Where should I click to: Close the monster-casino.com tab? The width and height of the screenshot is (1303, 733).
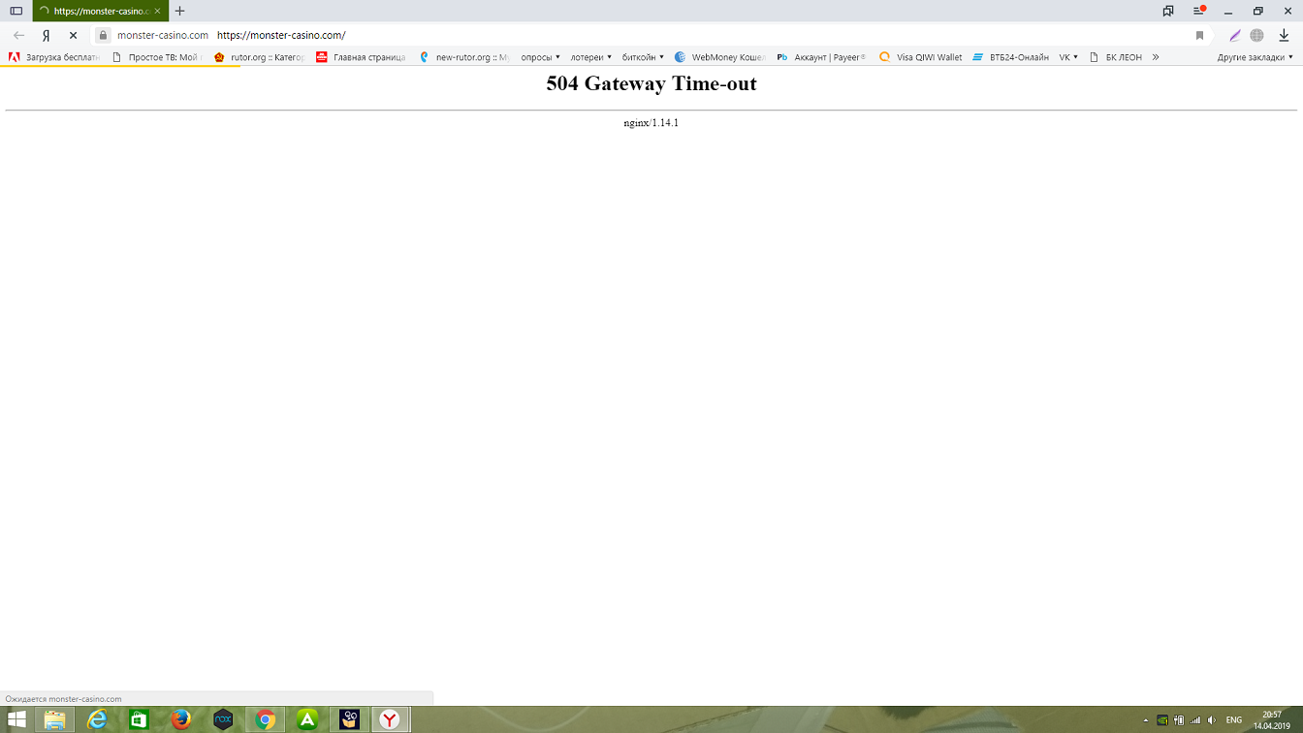click(158, 11)
